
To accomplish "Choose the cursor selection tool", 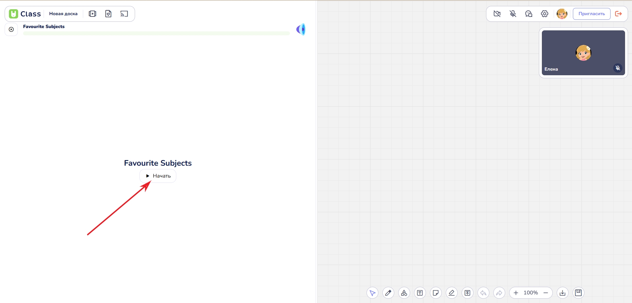I will [x=372, y=293].
